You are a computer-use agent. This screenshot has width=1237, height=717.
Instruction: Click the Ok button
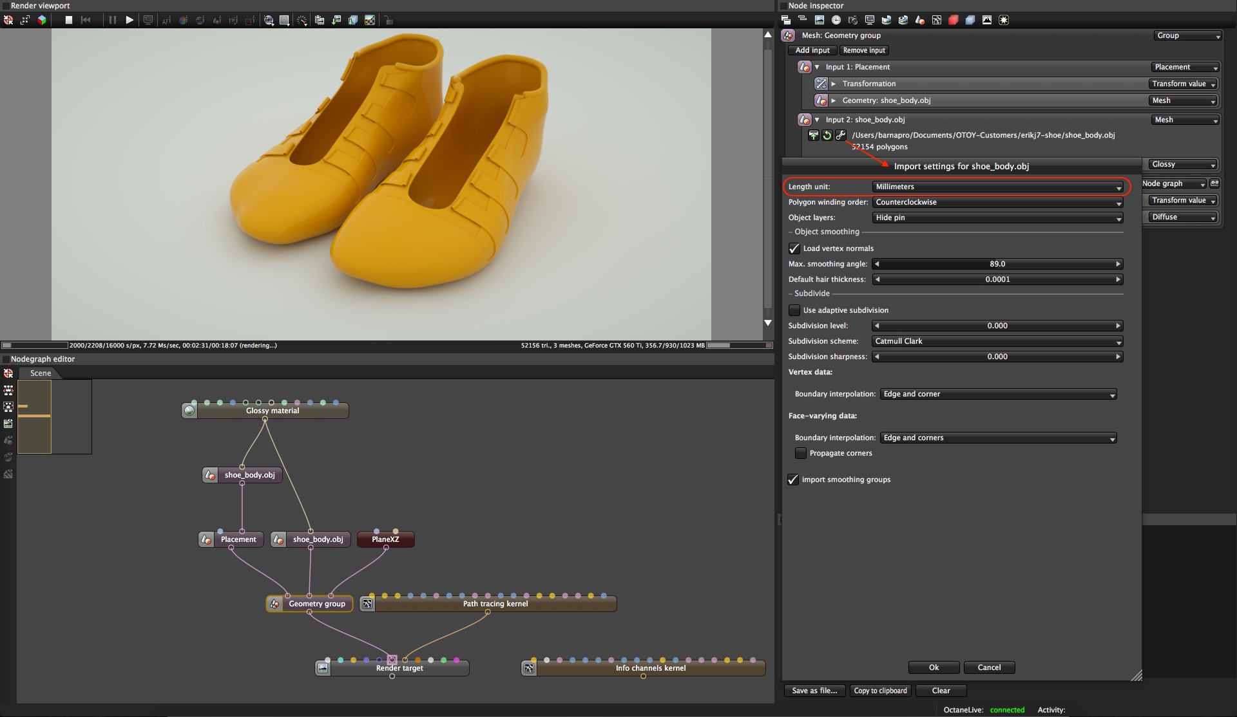click(934, 667)
